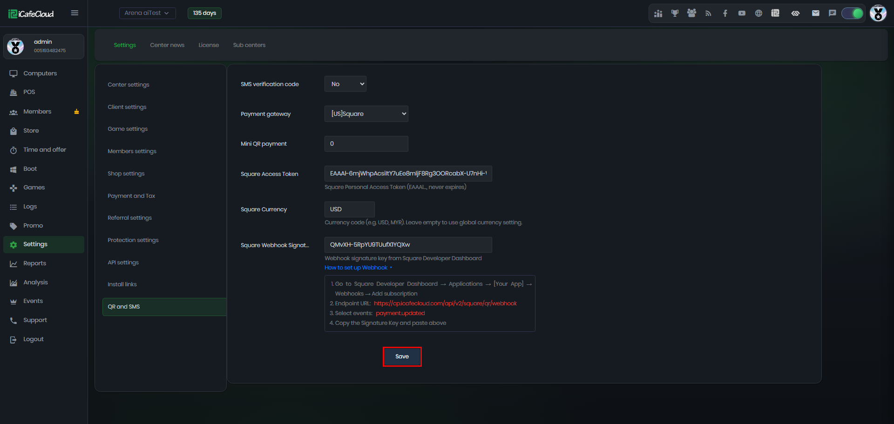The width and height of the screenshot is (894, 424).
Task: Click the Mini QR payment input field
Action: coord(366,144)
